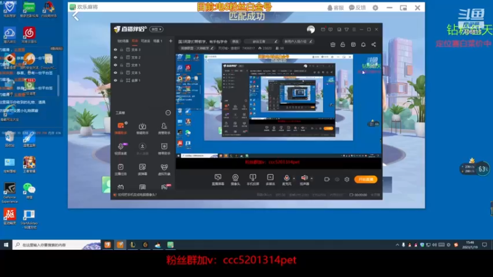This screenshot has height=277, width=493.
Task: Add a camera source 摄像头
Action: coord(235,180)
